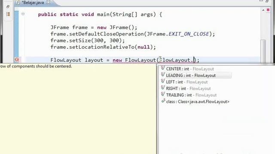
Task: Click the error marker beside FlowLayout line
Action: click(17, 60)
